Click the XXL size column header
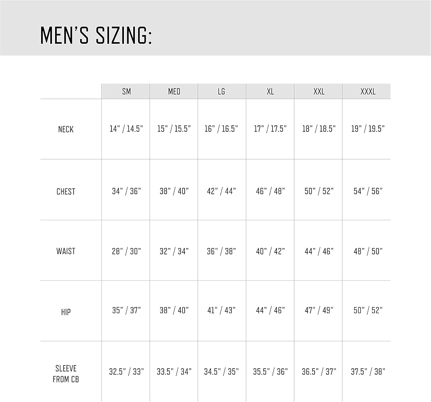The height and width of the screenshot is (402, 431). coord(319,92)
